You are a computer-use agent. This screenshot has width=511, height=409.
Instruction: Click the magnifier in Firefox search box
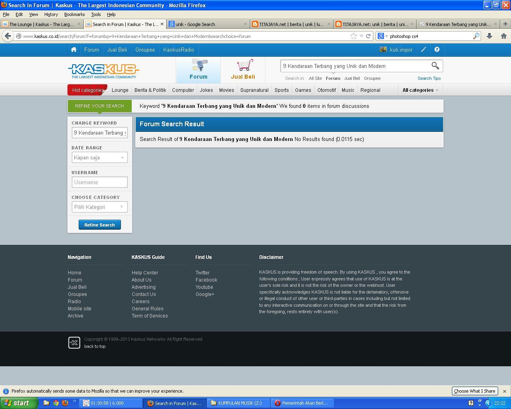tap(476, 36)
